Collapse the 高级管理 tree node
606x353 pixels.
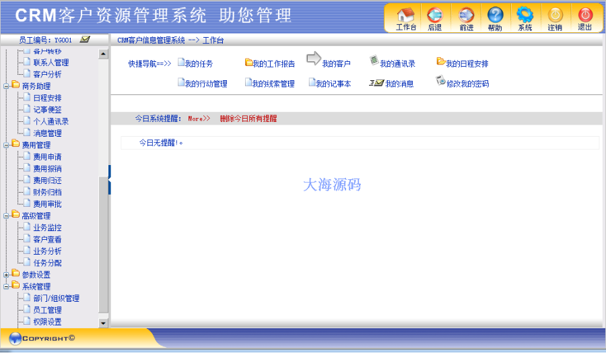[x=6, y=216]
